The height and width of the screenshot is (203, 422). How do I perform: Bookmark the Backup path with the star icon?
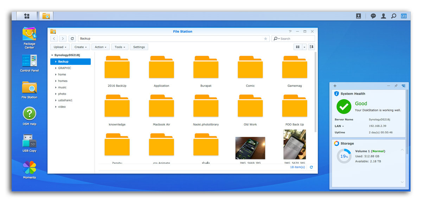pos(266,39)
